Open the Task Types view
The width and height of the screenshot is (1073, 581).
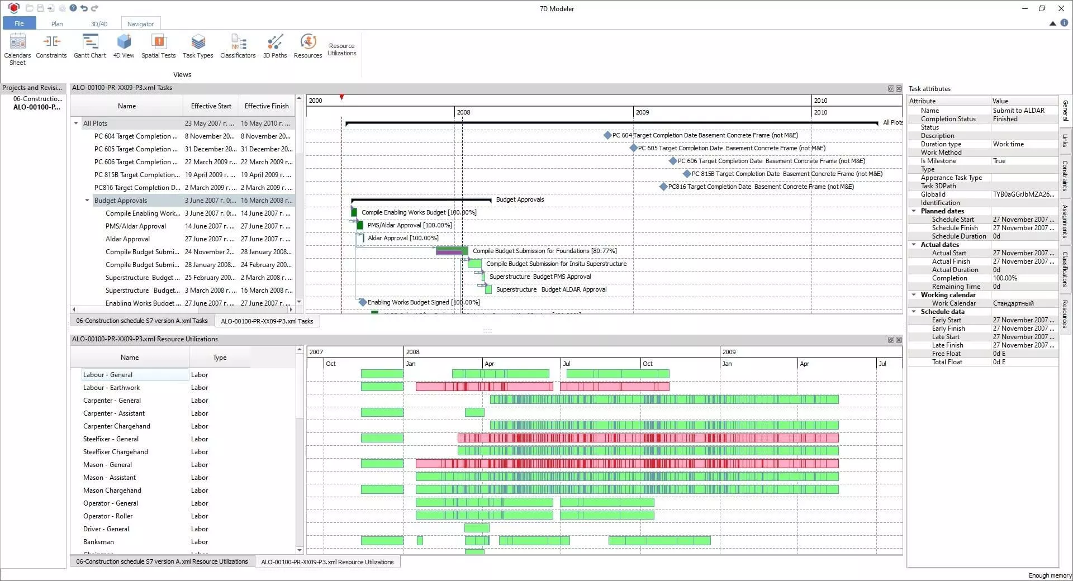(198, 46)
